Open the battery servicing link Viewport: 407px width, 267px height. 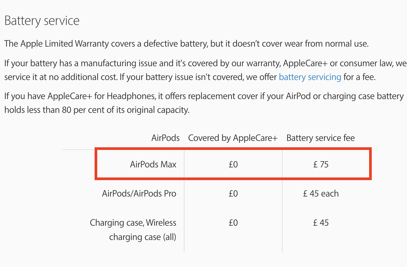[310, 77]
